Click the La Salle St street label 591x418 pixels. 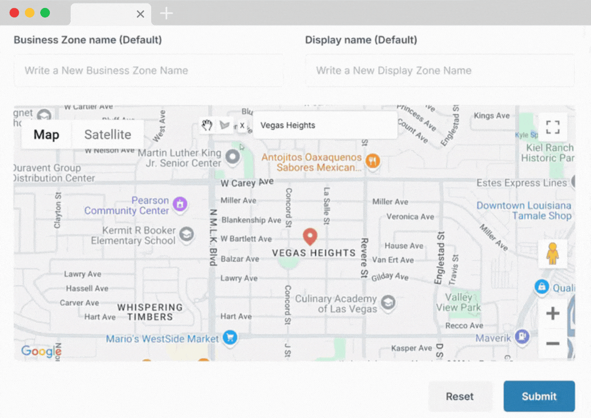click(327, 206)
